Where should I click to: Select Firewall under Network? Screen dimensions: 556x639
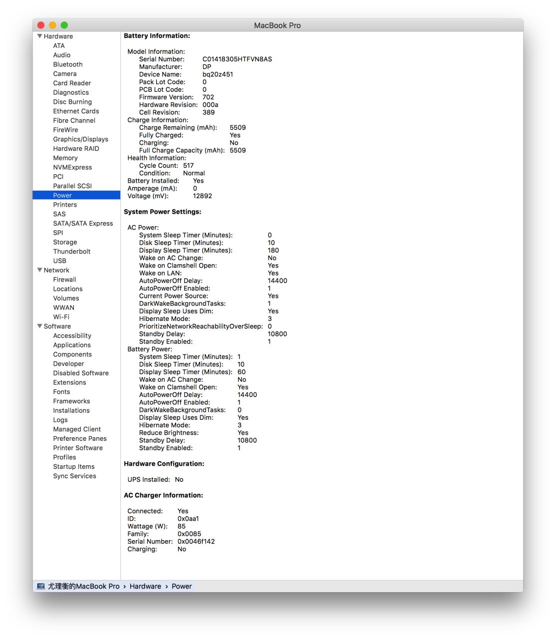[x=64, y=280]
